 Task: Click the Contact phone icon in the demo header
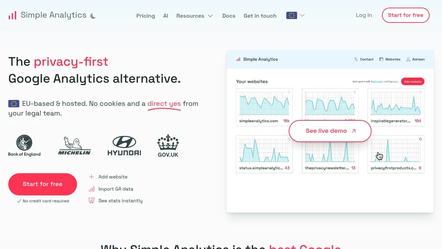click(x=356, y=59)
